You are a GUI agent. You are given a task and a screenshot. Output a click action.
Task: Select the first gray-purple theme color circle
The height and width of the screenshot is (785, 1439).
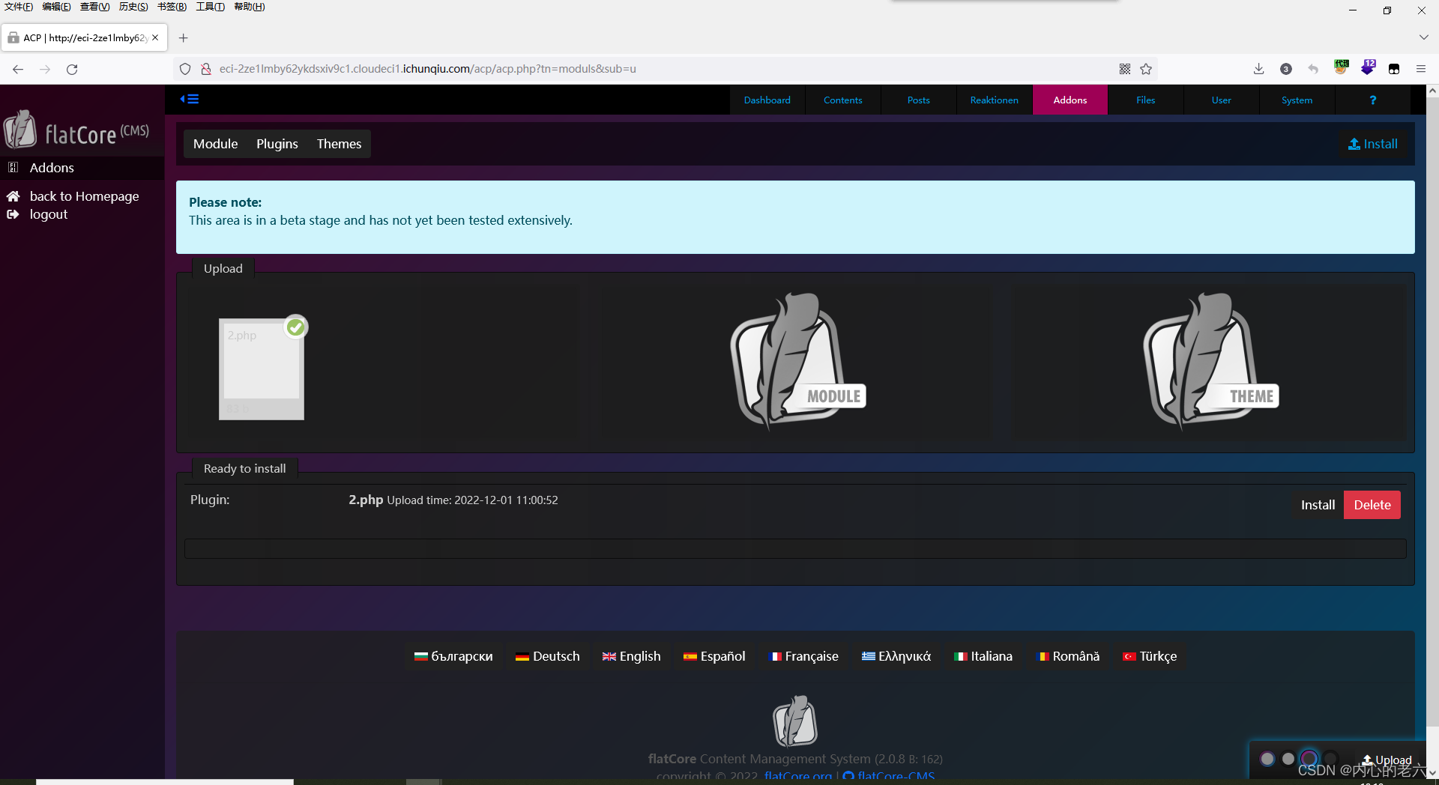pyautogui.click(x=1267, y=759)
